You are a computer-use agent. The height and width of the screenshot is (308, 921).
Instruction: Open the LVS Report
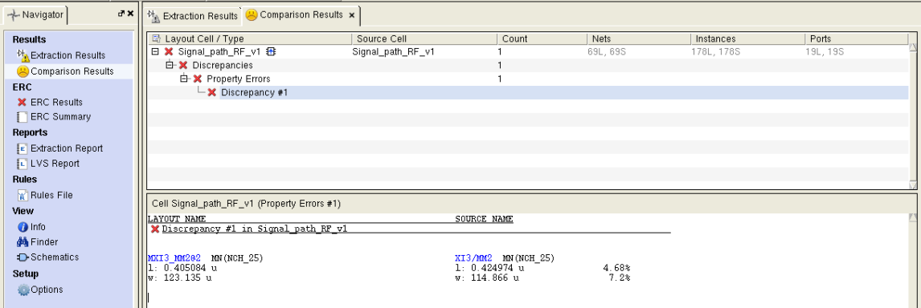[49, 164]
